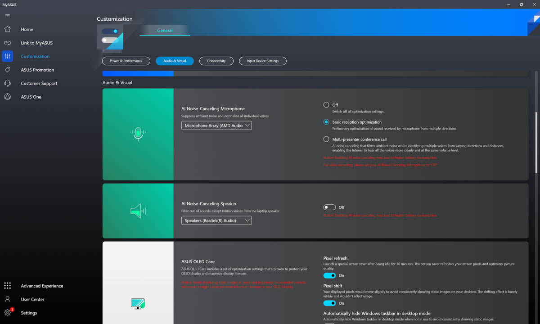Click the Customization toggle graphic header image
Image resolution: width=540 pixels, height=324 pixels.
pyautogui.click(x=110, y=38)
